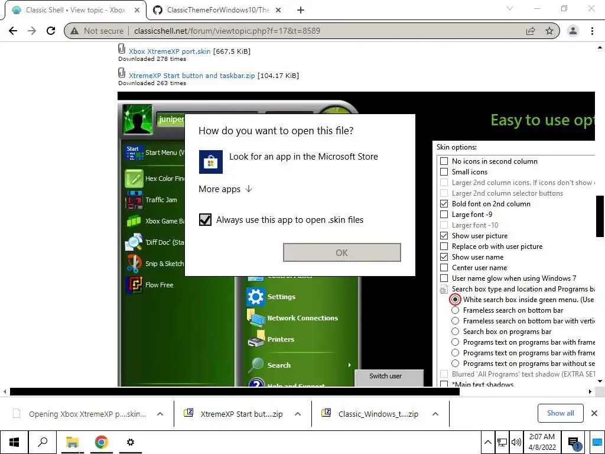Select White search box inside green menu radio

(x=456, y=300)
